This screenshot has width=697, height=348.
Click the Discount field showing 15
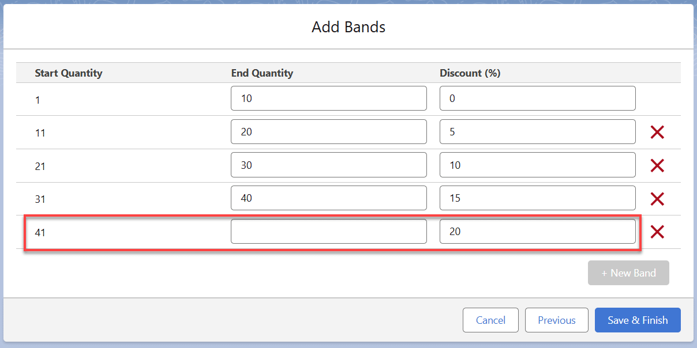coord(537,198)
